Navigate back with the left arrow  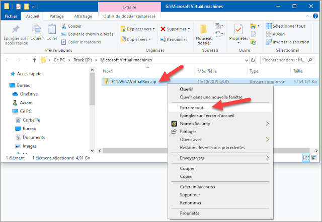(8, 60)
